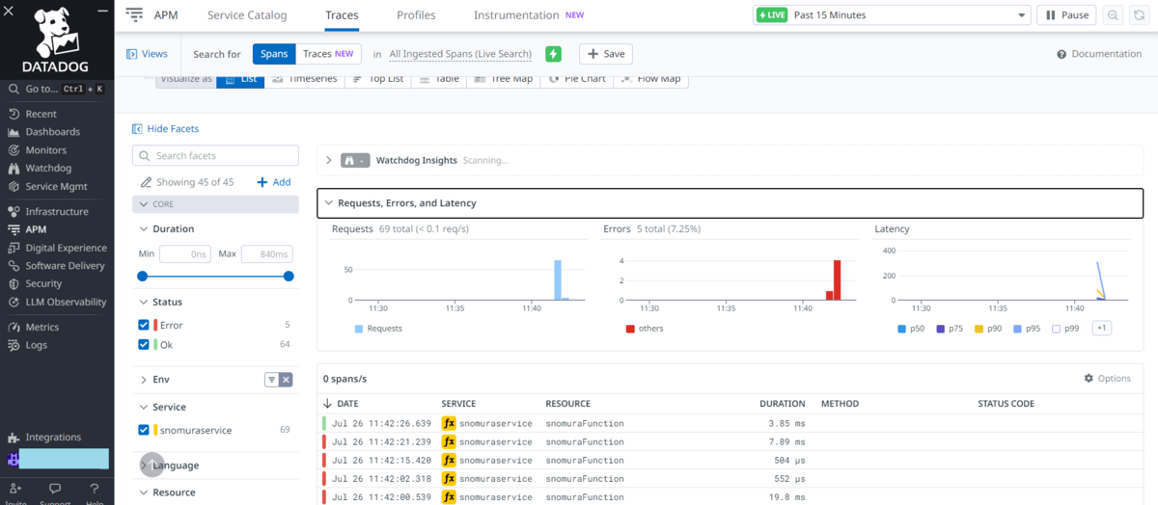Visualize as Timeseries
This screenshot has width=1158, height=505.
click(303, 78)
